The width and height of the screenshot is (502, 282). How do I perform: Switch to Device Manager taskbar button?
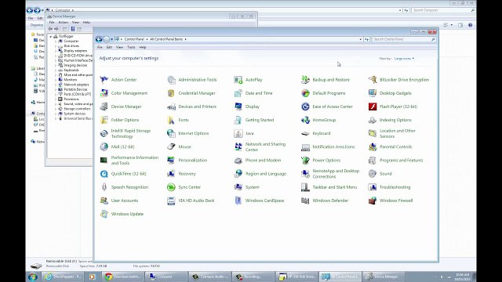[384, 277]
